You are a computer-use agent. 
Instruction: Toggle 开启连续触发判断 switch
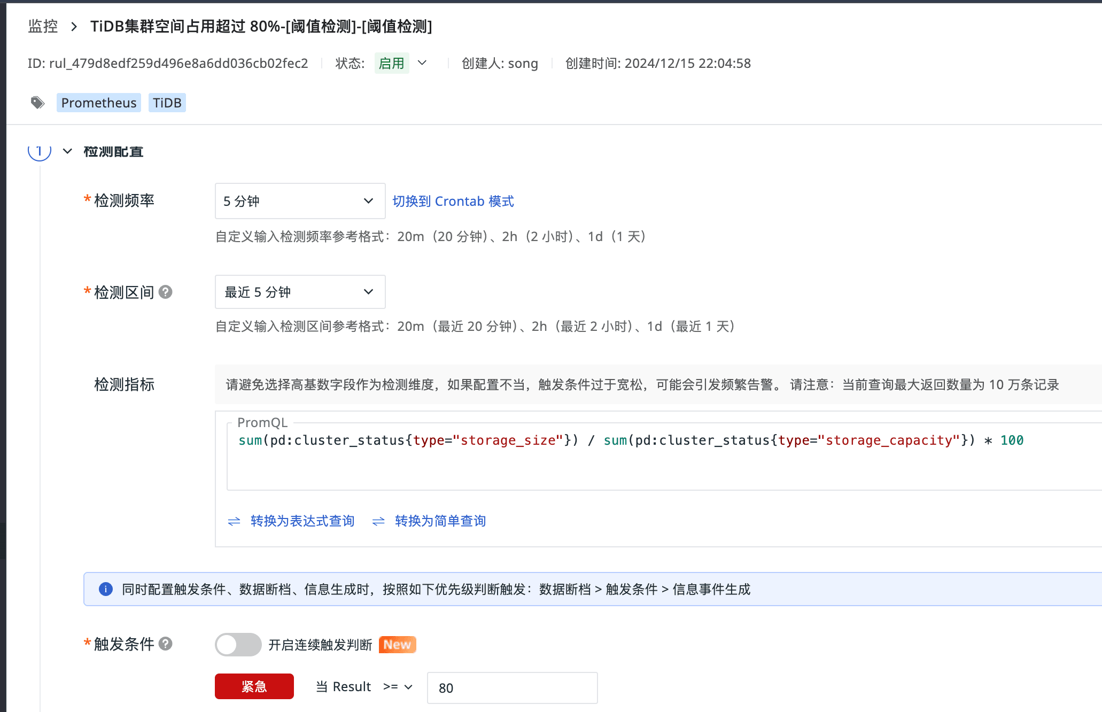tap(238, 645)
